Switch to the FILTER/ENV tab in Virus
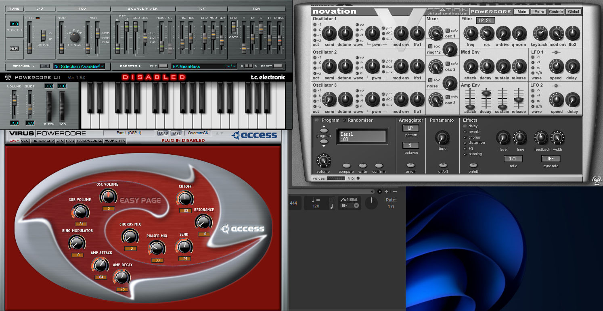603x311 pixels. (x=43, y=141)
